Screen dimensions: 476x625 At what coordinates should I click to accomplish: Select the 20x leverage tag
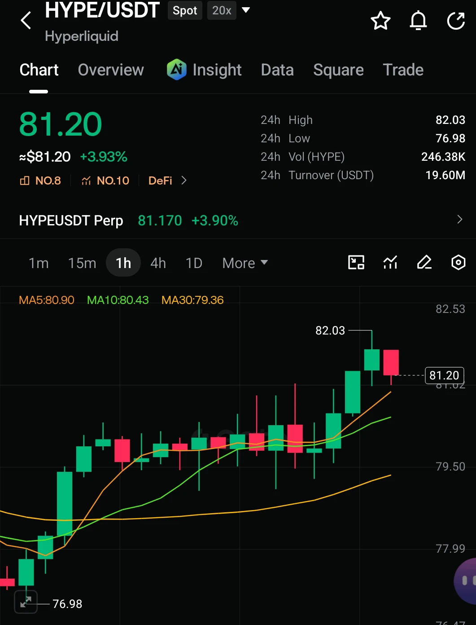point(222,10)
